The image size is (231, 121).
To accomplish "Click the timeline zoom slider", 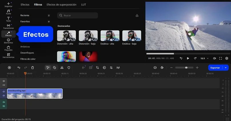I will [184, 68].
